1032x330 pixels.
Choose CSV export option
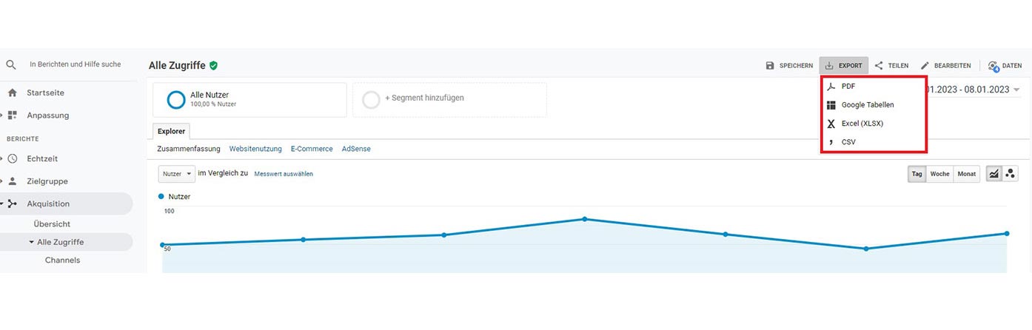[x=874, y=141]
